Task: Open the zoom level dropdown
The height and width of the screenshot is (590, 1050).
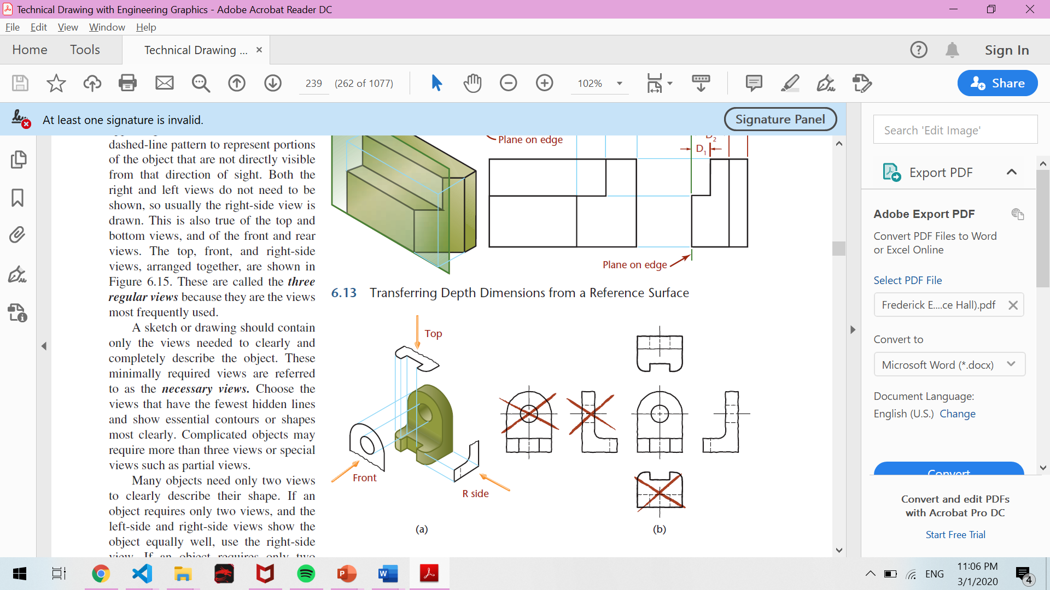Action: pos(620,84)
